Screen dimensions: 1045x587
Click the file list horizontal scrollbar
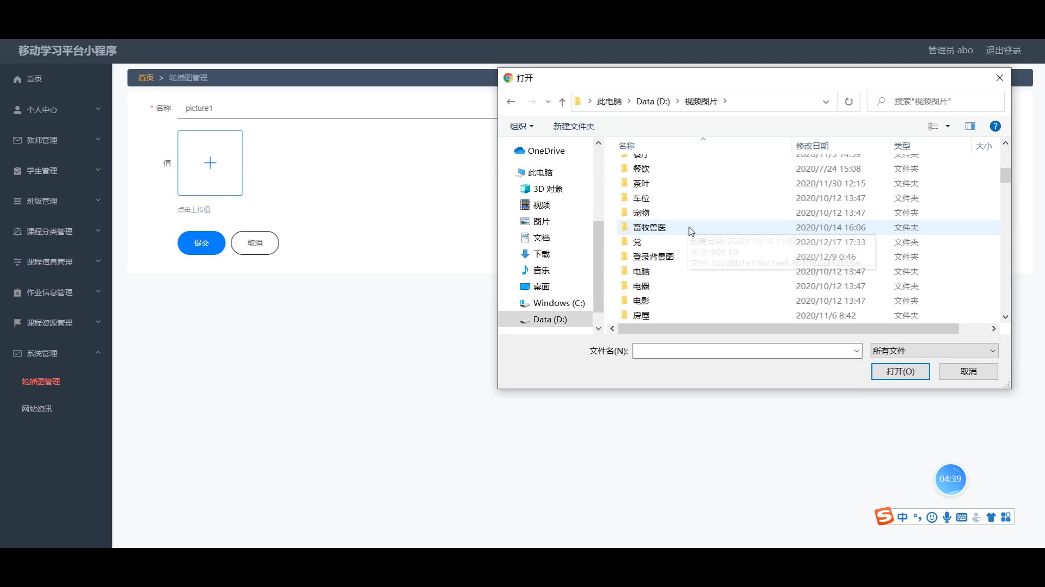point(789,328)
